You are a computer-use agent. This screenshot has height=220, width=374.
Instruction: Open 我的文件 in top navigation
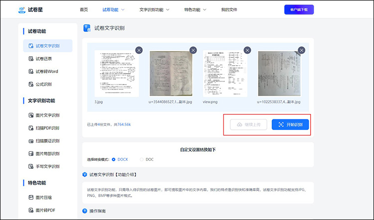[229, 10]
